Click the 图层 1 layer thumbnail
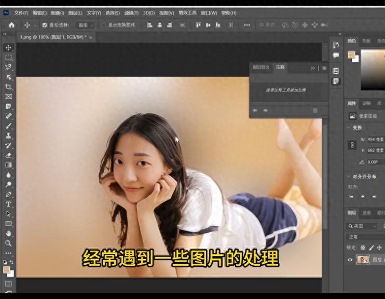Viewport: 385px width, 299px height. [x=362, y=260]
